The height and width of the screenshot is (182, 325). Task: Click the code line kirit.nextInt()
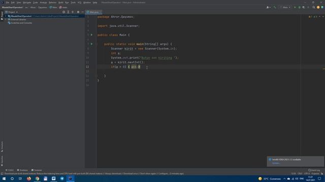point(127,62)
